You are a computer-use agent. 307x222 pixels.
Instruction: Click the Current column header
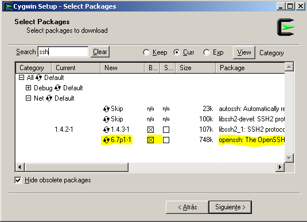[x=76, y=68]
